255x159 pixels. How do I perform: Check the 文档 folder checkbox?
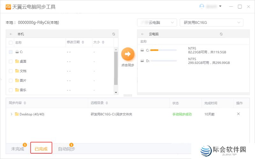(11, 71)
